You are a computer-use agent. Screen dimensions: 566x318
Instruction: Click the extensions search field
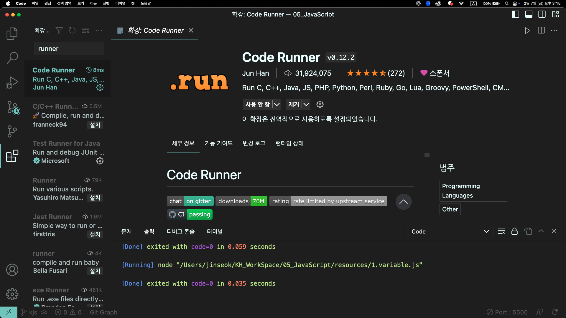click(x=69, y=49)
